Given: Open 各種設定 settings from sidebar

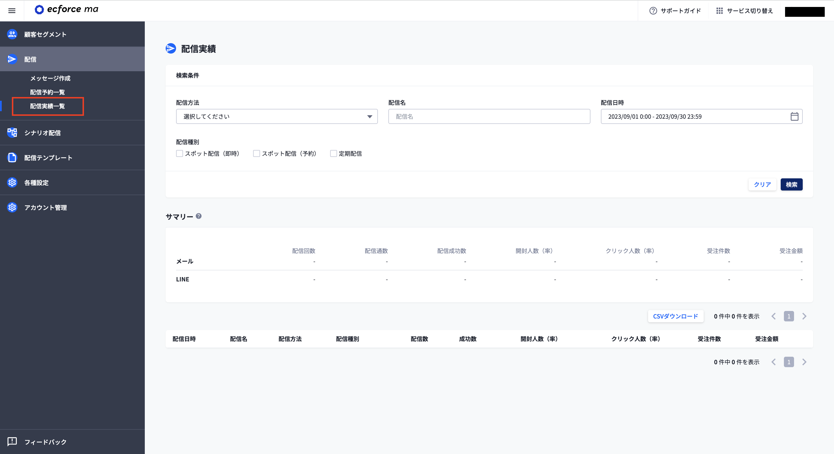Looking at the screenshot, I should pos(36,183).
